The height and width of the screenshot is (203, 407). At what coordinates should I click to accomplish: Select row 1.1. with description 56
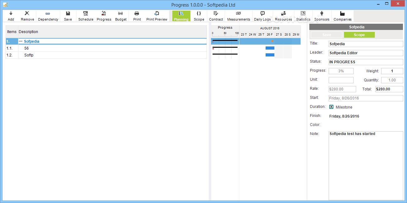106,48
